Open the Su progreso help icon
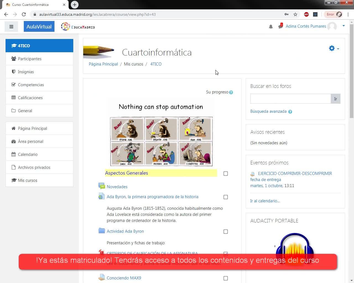The height and width of the screenshot is (283, 354). [231, 92]
